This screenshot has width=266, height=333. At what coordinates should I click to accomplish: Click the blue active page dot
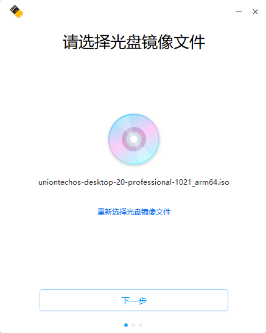point(126,325)
